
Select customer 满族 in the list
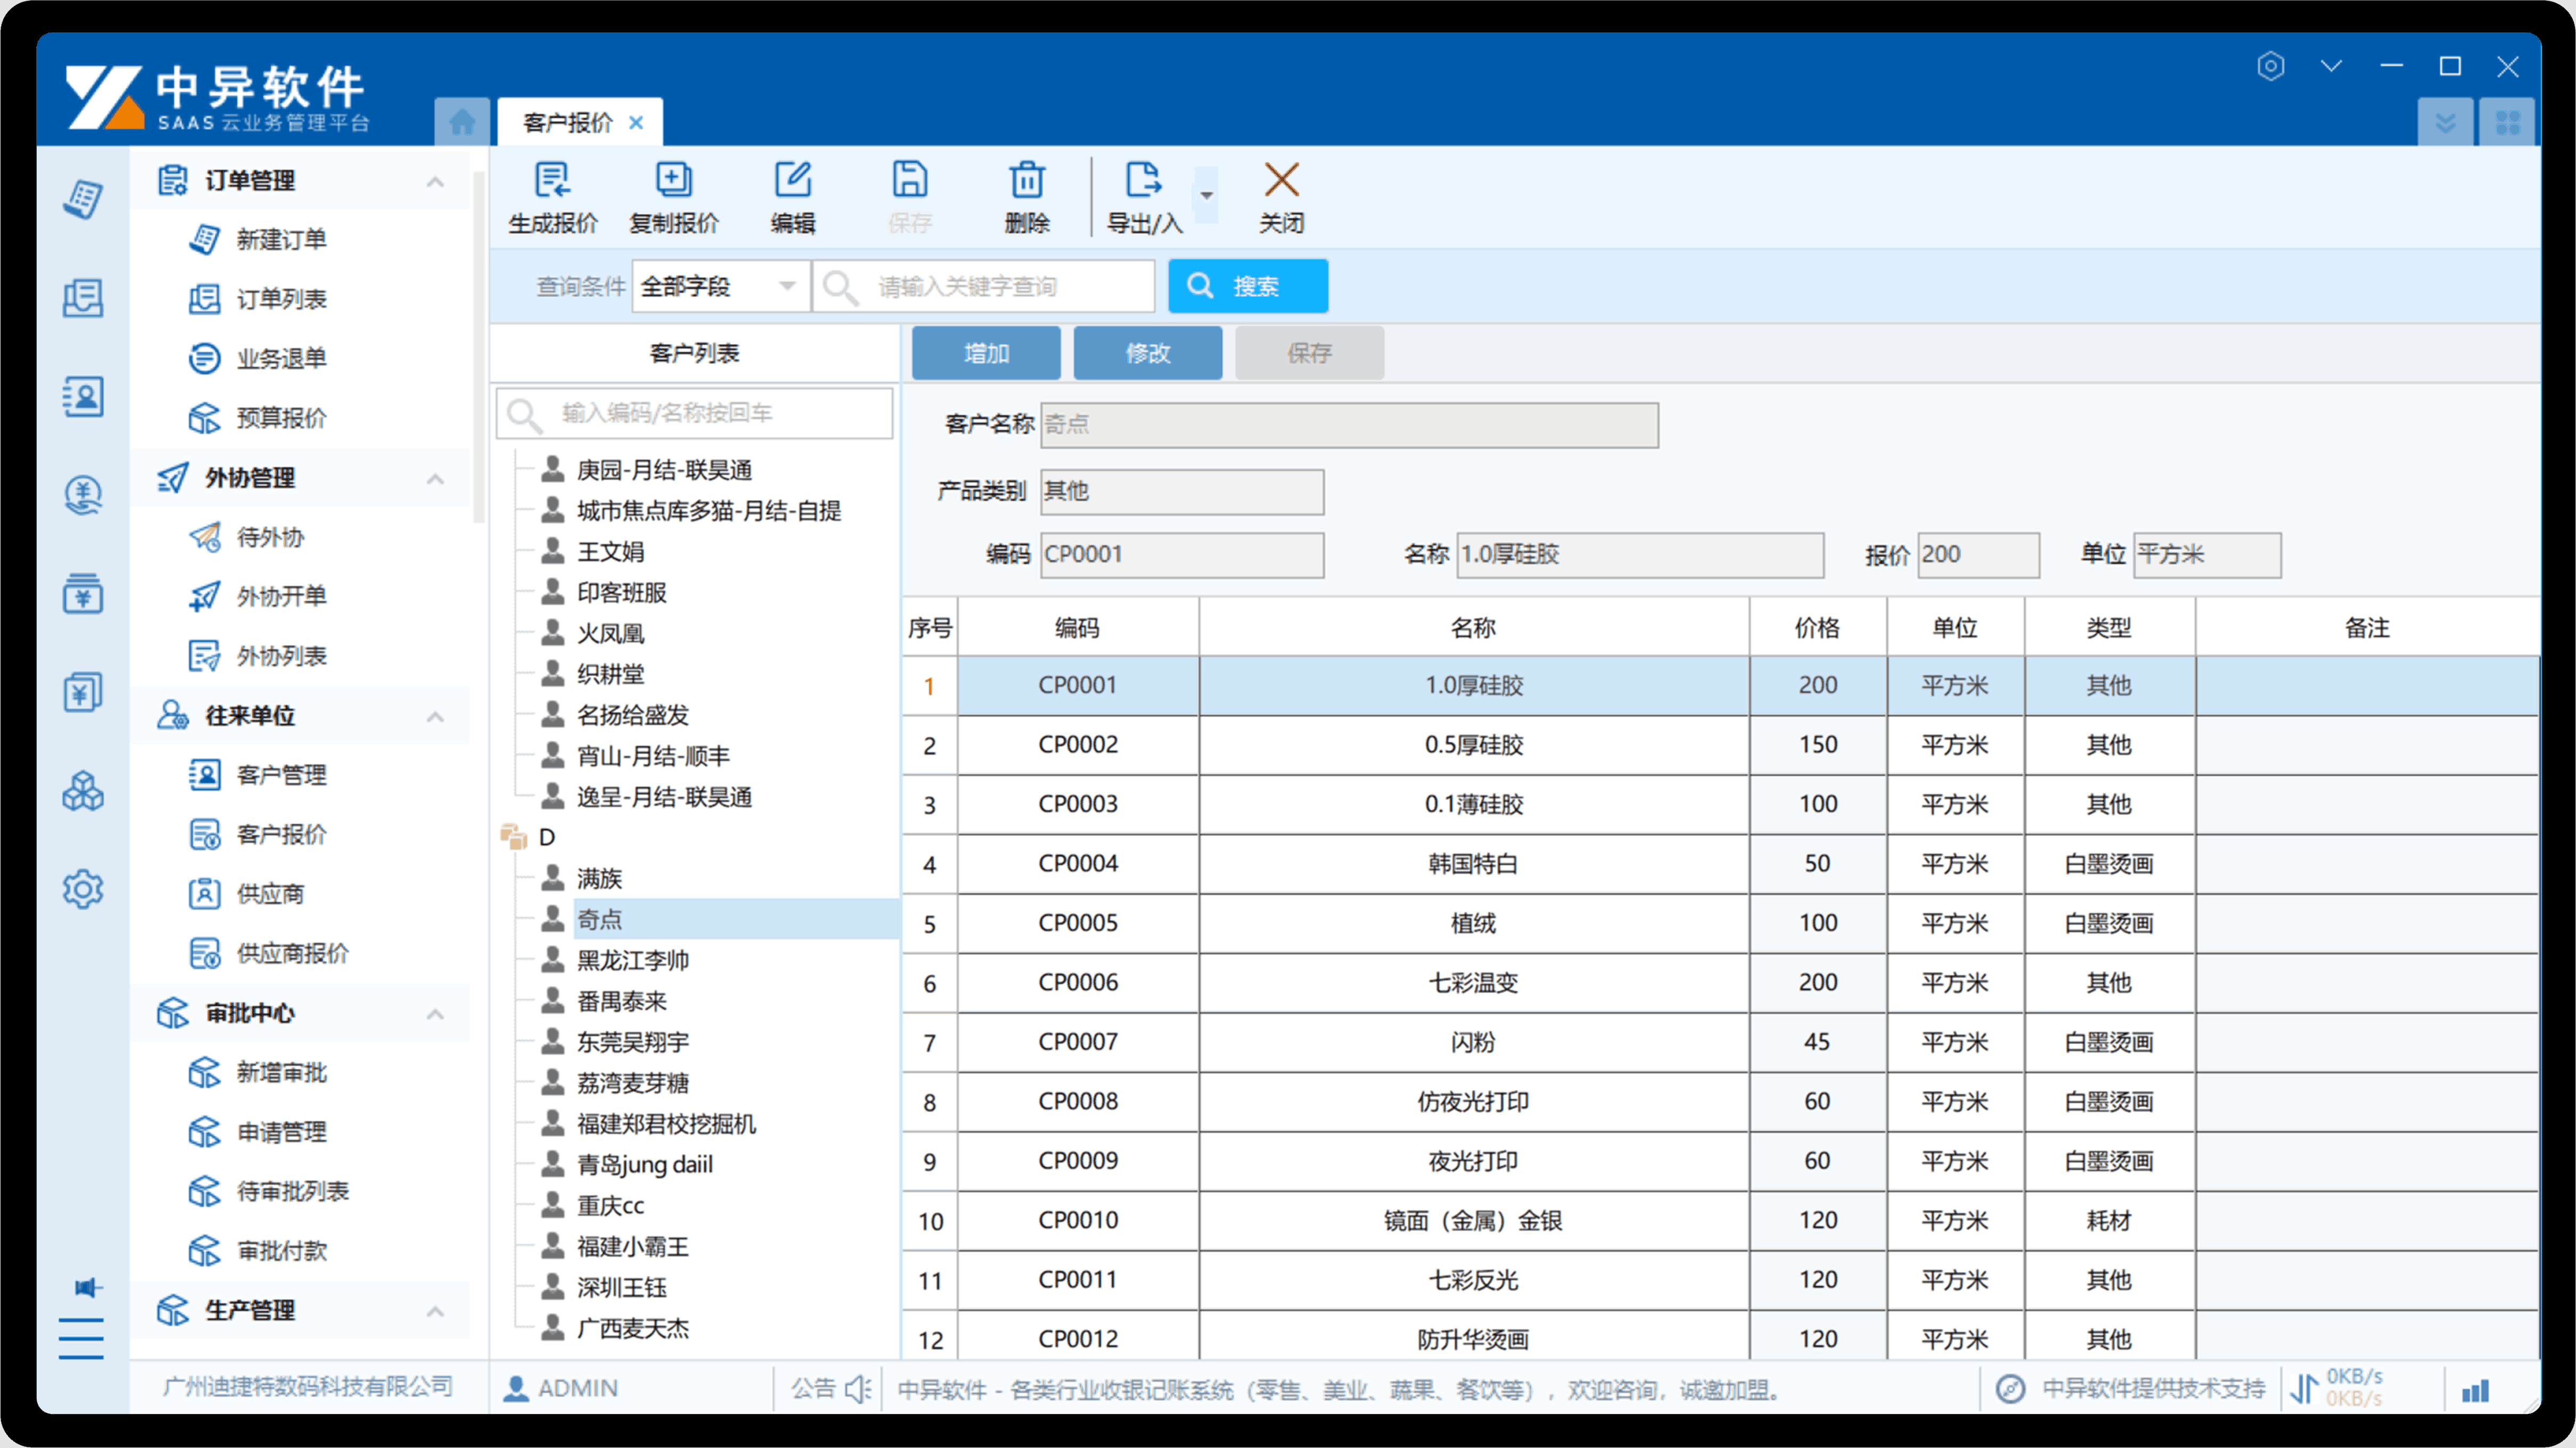tap(599, 879)
